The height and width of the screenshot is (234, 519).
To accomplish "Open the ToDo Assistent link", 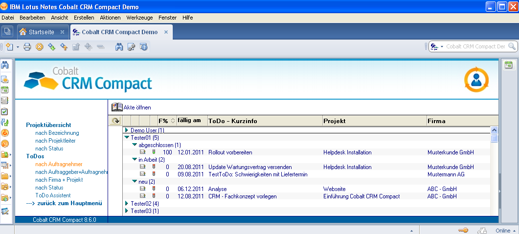I will click(x=53, y=195).
